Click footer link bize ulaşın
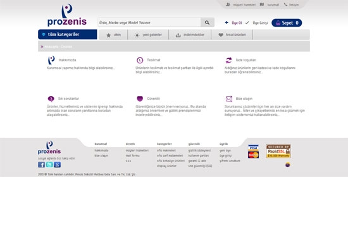The width and height of the screenshot is (348, 231). tap(101, 156)
